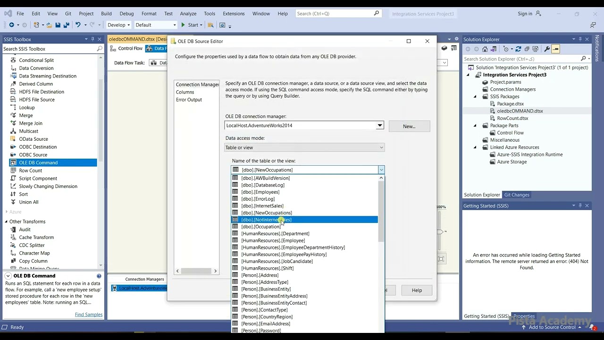604x340 pixels.
Task: Collapse the OLE DB Command description pane
Action: [8, 276]
